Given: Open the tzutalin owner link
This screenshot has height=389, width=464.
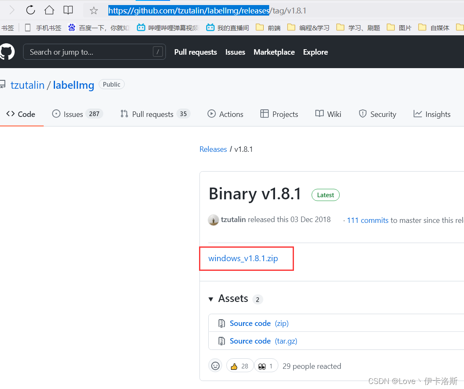Looking at the screenshot, I should (x=28, y=85).
